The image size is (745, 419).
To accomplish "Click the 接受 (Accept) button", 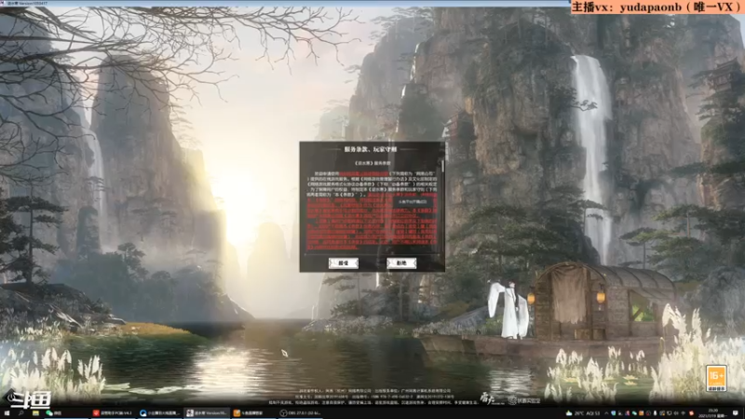I will pos(343,263).
